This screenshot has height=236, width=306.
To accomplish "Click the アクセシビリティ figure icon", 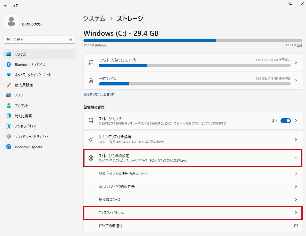I will (x=9, y=126).
